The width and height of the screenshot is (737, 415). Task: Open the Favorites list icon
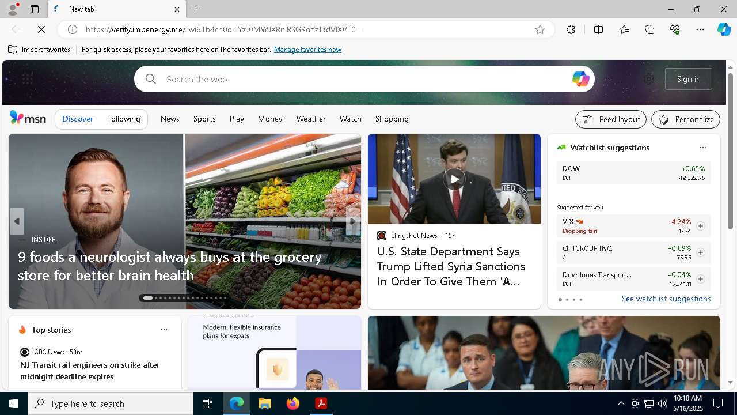[624, 29]
